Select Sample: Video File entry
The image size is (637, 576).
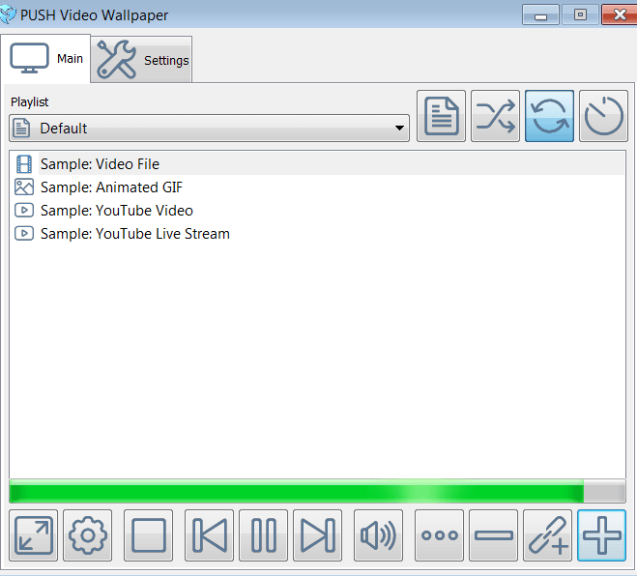[x=317, y=164]
